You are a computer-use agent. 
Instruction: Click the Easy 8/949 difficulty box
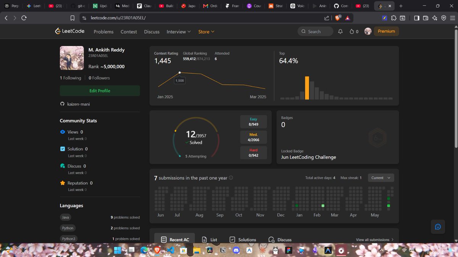coord(253,122)
